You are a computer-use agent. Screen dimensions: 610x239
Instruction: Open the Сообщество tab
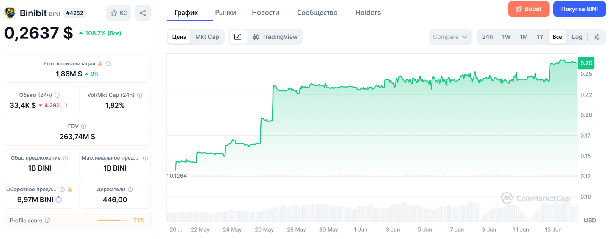(317, 13)
